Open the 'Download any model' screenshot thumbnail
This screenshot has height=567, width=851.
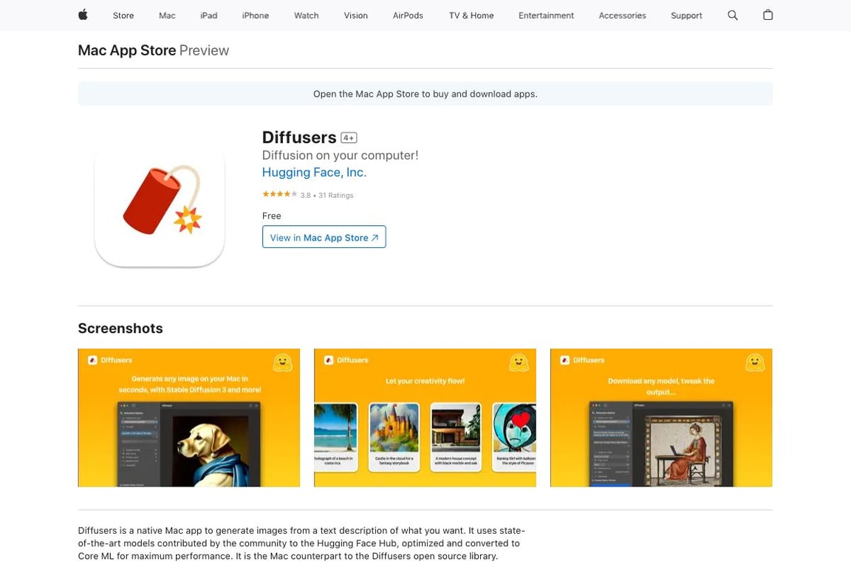coord(661,418)
